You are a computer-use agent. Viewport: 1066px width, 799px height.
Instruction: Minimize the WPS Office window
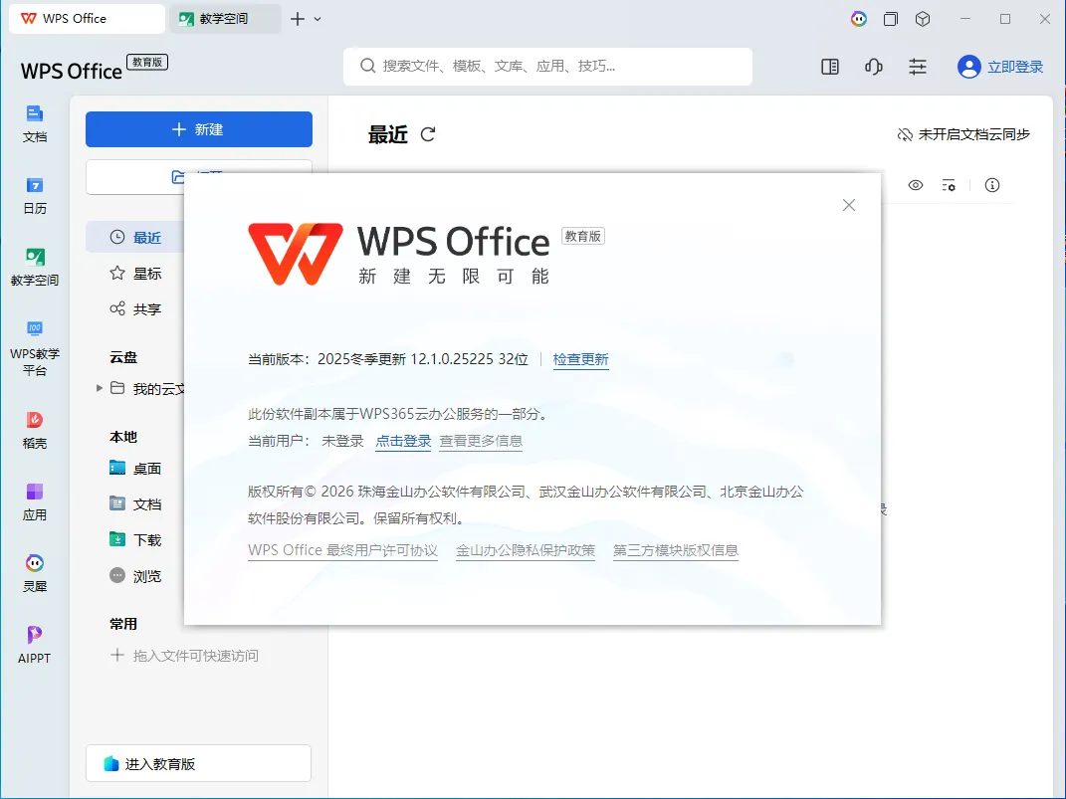coord(965,19)
